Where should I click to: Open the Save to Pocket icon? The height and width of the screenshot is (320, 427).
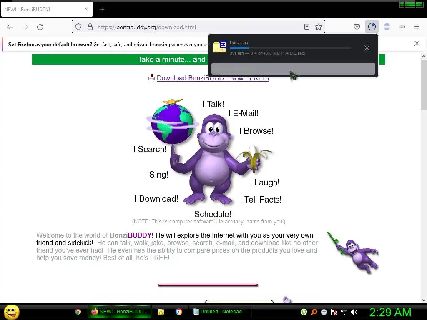(357, 27)
